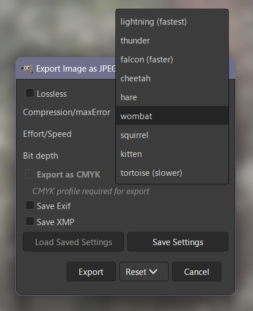This screenshot has width=253, height=311.
Task: Select lightning (fastest) from the list
Action: point(172,22)
